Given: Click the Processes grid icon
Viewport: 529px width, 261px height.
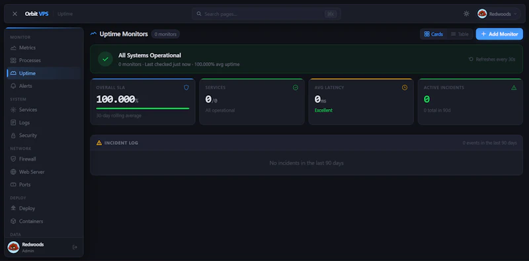Looking at the screenshot, I should coord(13,60).
